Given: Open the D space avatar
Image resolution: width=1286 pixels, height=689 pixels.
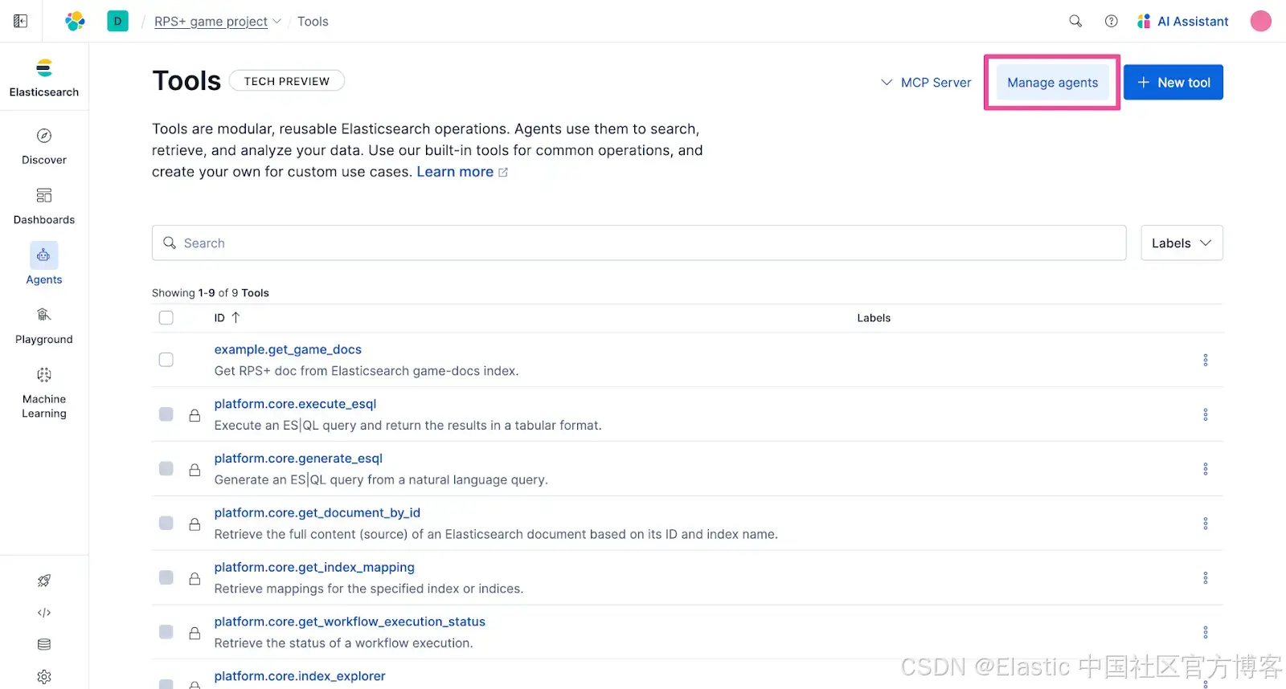Looking at the screenshot, I should 117,21.
